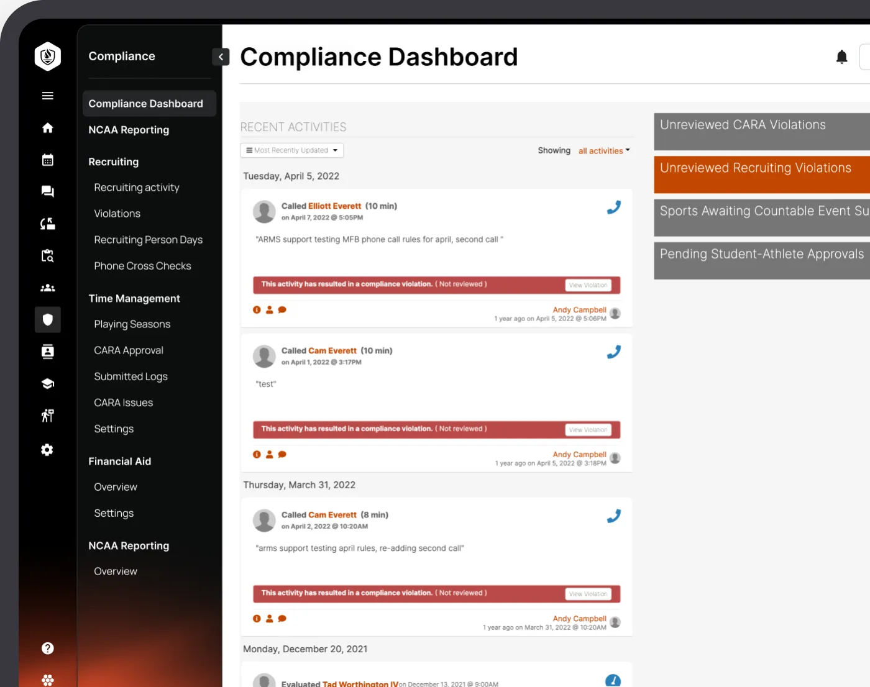Viewport: 870px width, 687px height.
Task: Select Unreviewed Recruiting Violations orange tile
Action: pyautogui.click(x=762, y=175)
